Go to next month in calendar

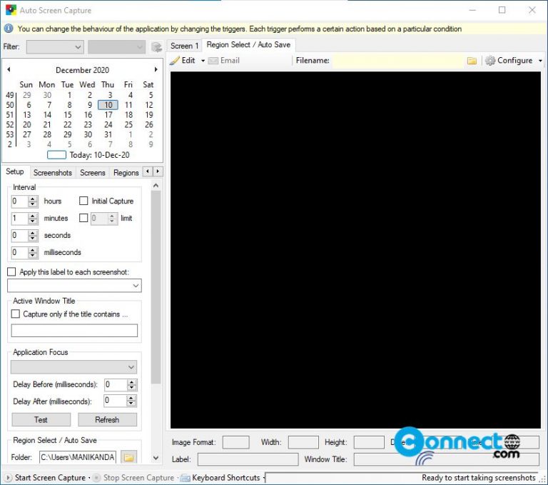(x=156, y=69)
